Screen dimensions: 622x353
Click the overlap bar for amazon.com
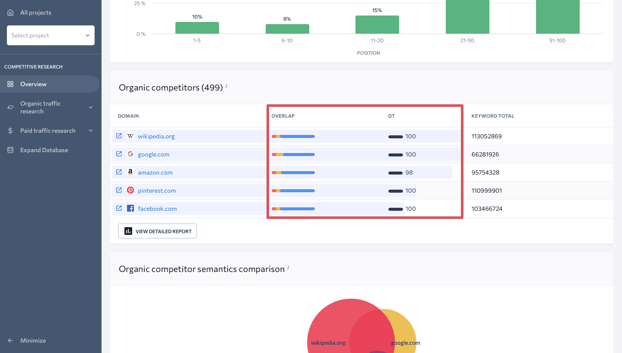click(x=293, y=172)
